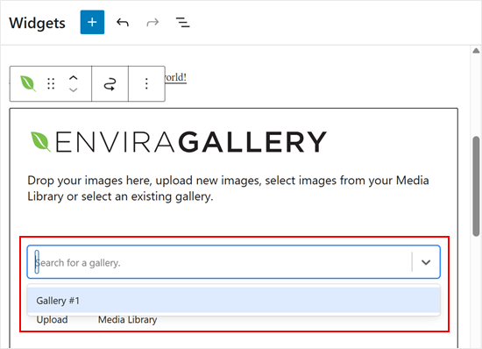Click the vertical scrollbar thumb

(476, 187)
